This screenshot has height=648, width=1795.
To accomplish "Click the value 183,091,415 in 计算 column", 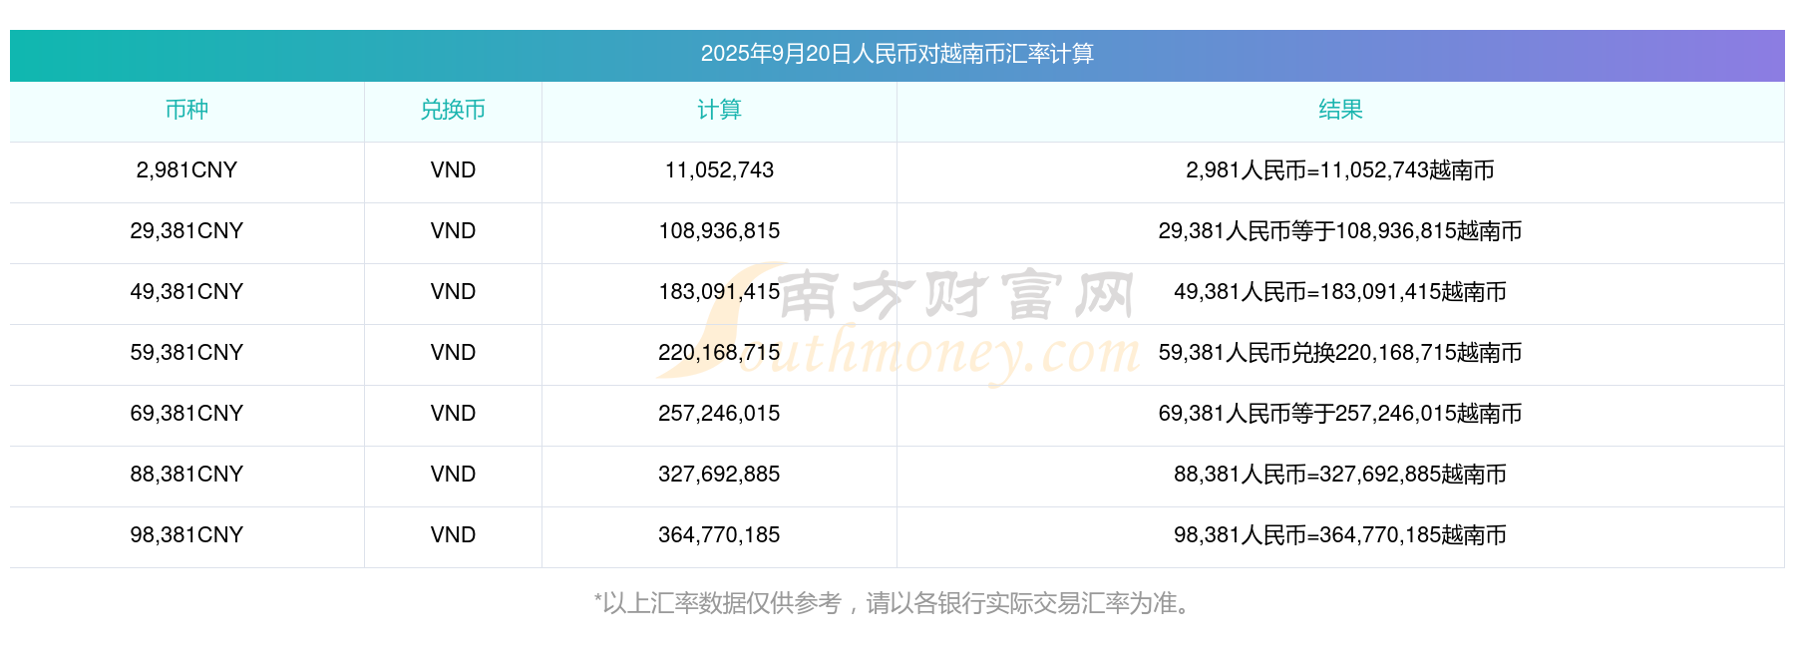I will [x=719, y=292].
